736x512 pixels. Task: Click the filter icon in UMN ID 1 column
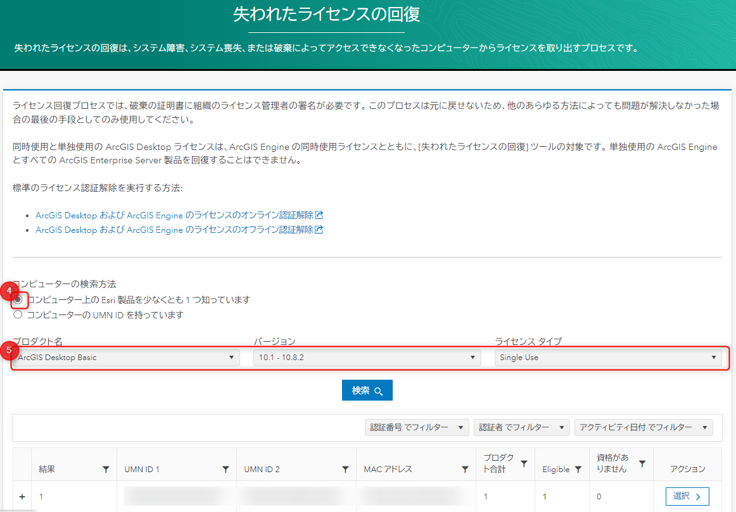click(225, 470)
